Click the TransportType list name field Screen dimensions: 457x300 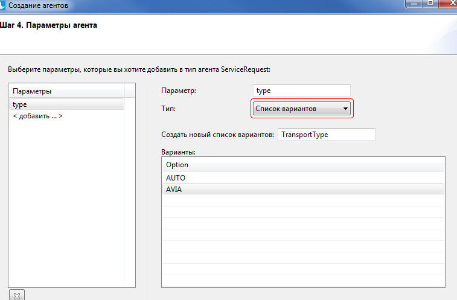(x=326, y=134)
